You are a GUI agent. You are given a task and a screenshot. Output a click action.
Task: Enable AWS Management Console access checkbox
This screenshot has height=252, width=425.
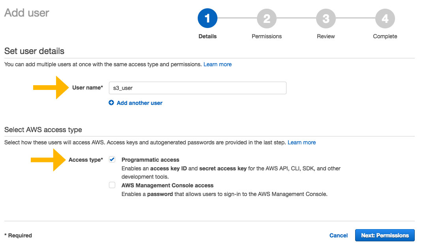click(112, 185)
